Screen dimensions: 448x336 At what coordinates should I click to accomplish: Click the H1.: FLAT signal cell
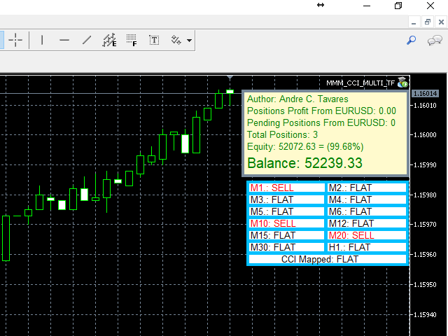pyautogui.click(x=367, y=247)
